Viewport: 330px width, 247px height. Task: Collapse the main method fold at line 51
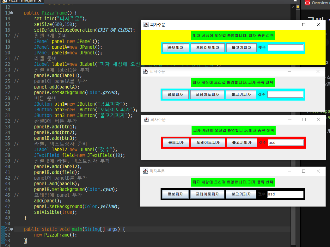click(12, 229)
